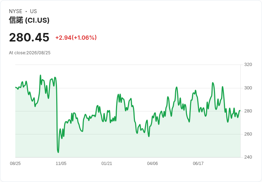Click the US market label
The image size is (262, 182).
tap(33, 11)
